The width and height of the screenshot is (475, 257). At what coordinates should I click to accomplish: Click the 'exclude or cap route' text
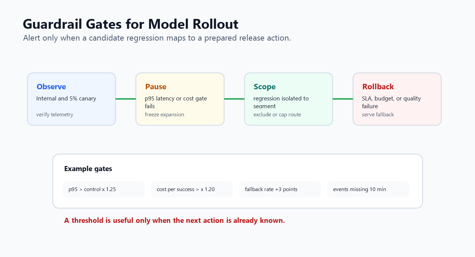[x=277, y=115]
